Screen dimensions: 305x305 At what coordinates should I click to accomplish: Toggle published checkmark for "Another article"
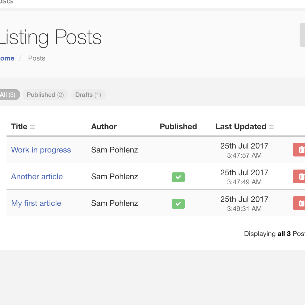[x=178, y=177]
